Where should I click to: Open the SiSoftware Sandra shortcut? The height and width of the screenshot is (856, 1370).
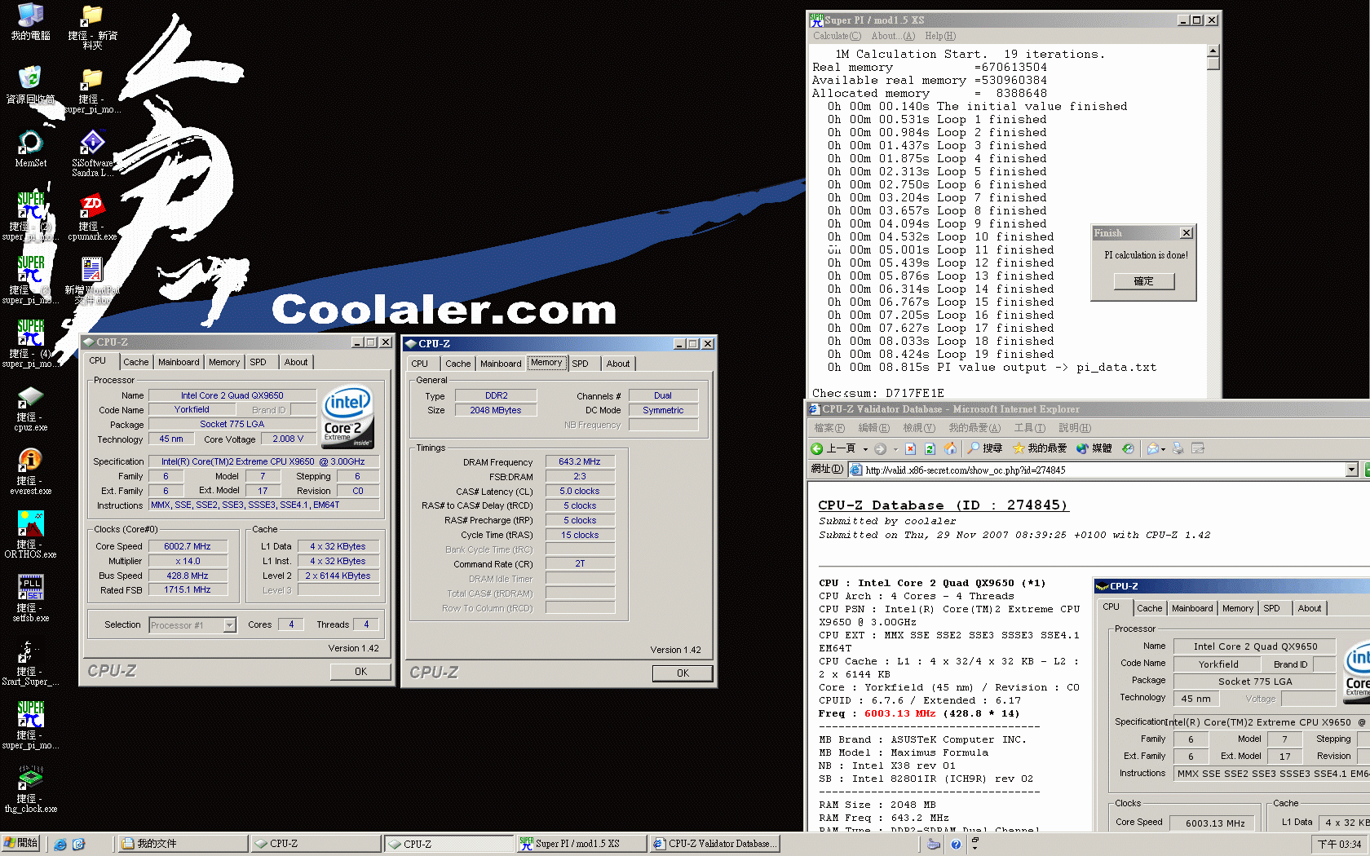pos(92,152)
